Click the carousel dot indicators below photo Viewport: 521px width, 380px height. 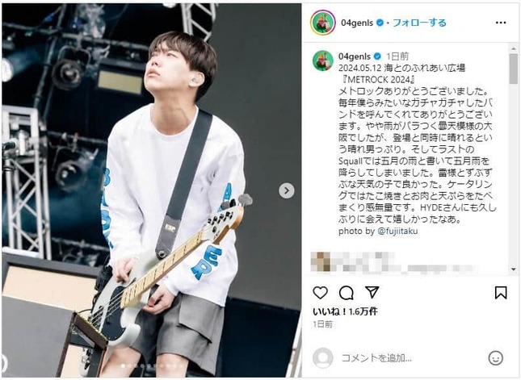tap(152, 366)
